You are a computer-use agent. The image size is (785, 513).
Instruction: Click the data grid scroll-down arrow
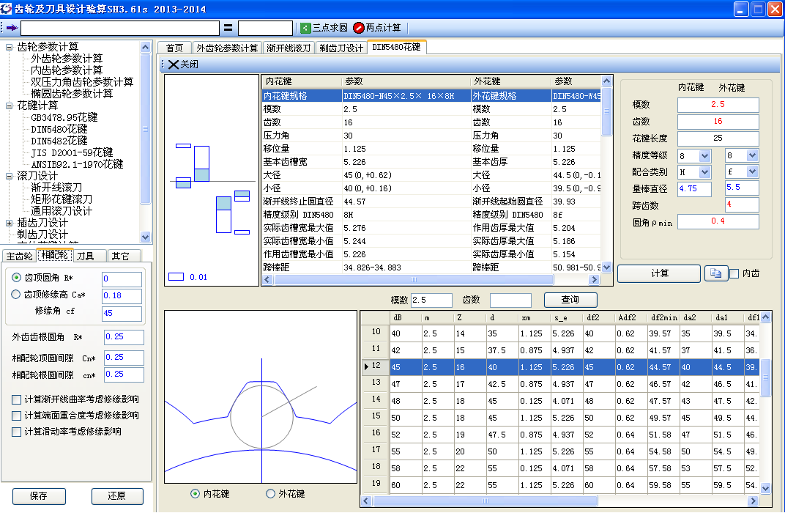(765, 488)
